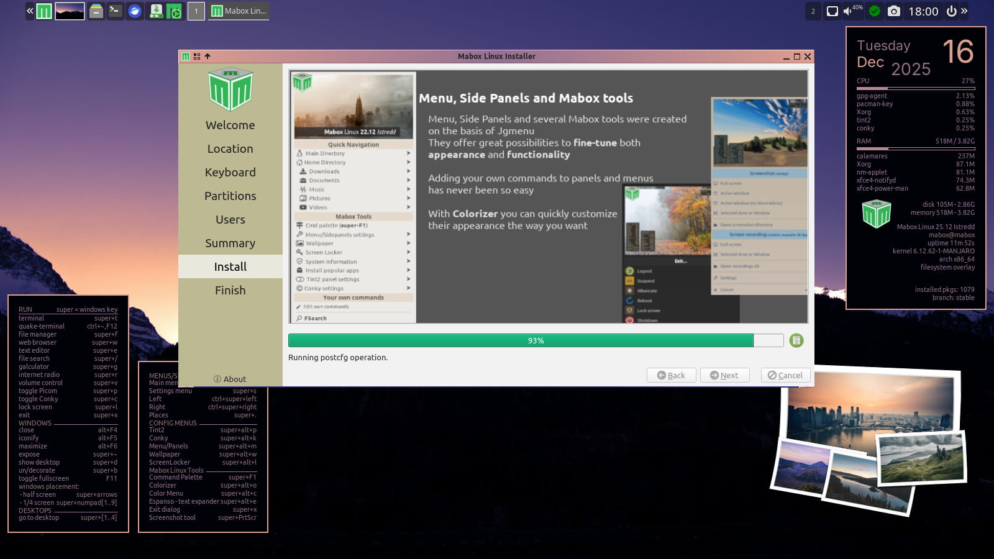994x559 pixels.
Task: Open the volume control at 40%
Action: tap(849, 11)
